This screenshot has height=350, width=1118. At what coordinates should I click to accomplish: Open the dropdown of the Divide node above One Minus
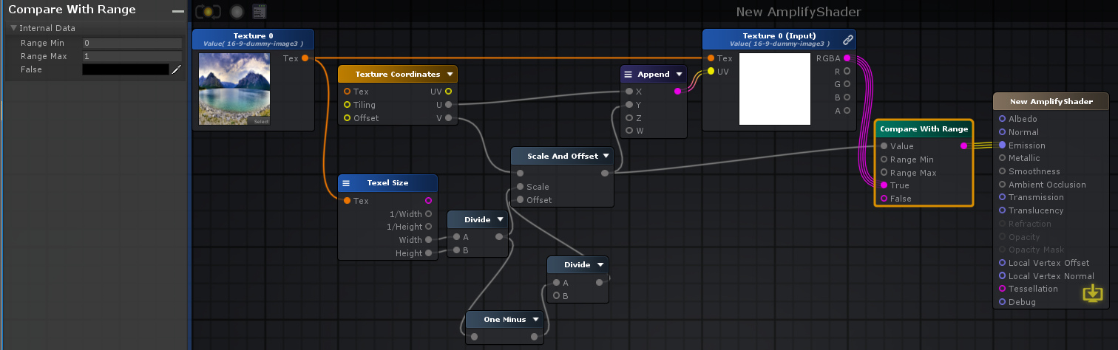click(600, 264)
